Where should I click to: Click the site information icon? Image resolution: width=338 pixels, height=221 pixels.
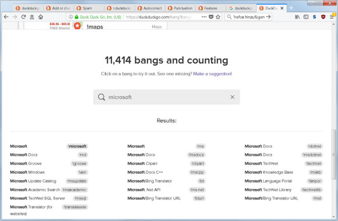[71, 17]
